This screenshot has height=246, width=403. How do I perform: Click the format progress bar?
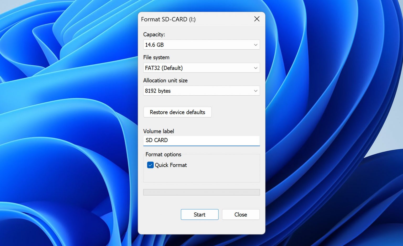click(x=201, y=192)
